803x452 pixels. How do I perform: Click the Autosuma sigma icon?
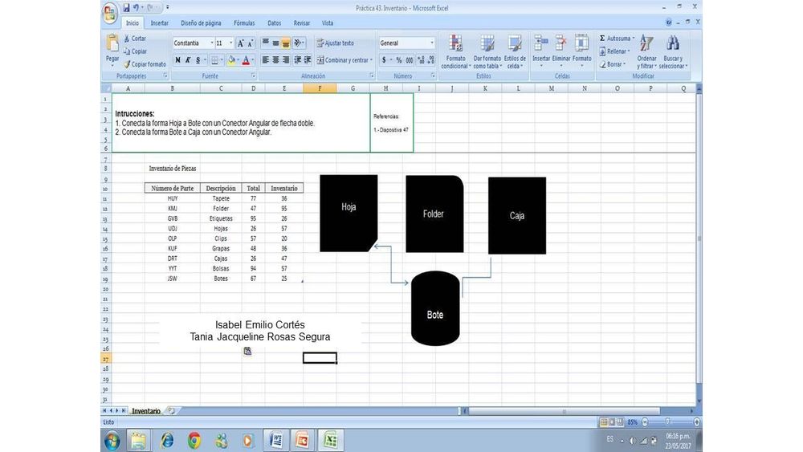click(x=603, y=39)
